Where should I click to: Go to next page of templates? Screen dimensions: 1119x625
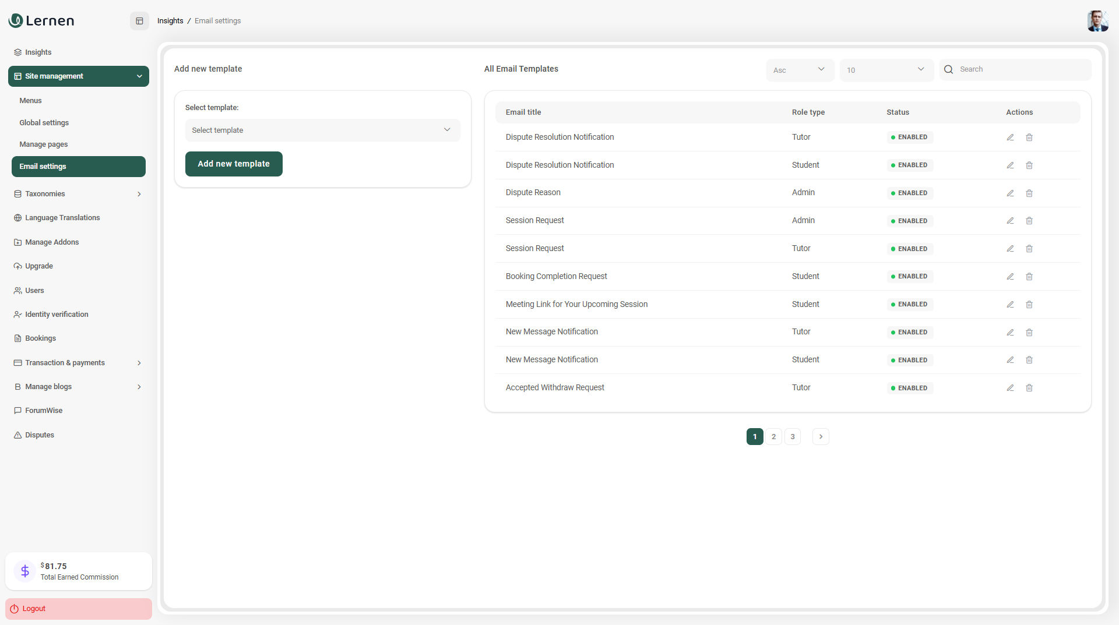tap(821, 437)
